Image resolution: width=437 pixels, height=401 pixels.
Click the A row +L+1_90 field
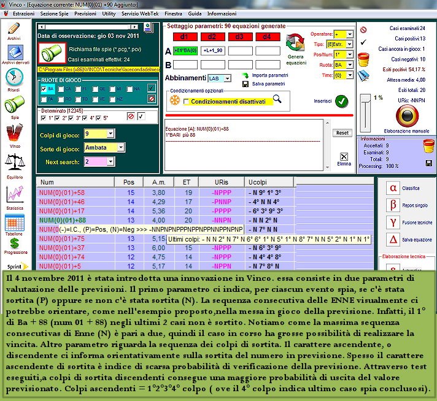pos(212,51)
